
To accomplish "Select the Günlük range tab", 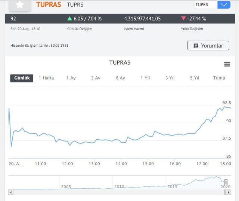I will point(22,78).
